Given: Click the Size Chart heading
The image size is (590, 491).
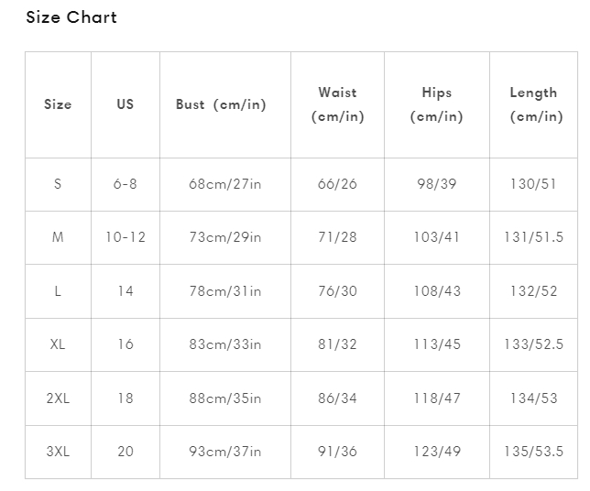Looking at the screenshot, I should click(x=71, y=17).
